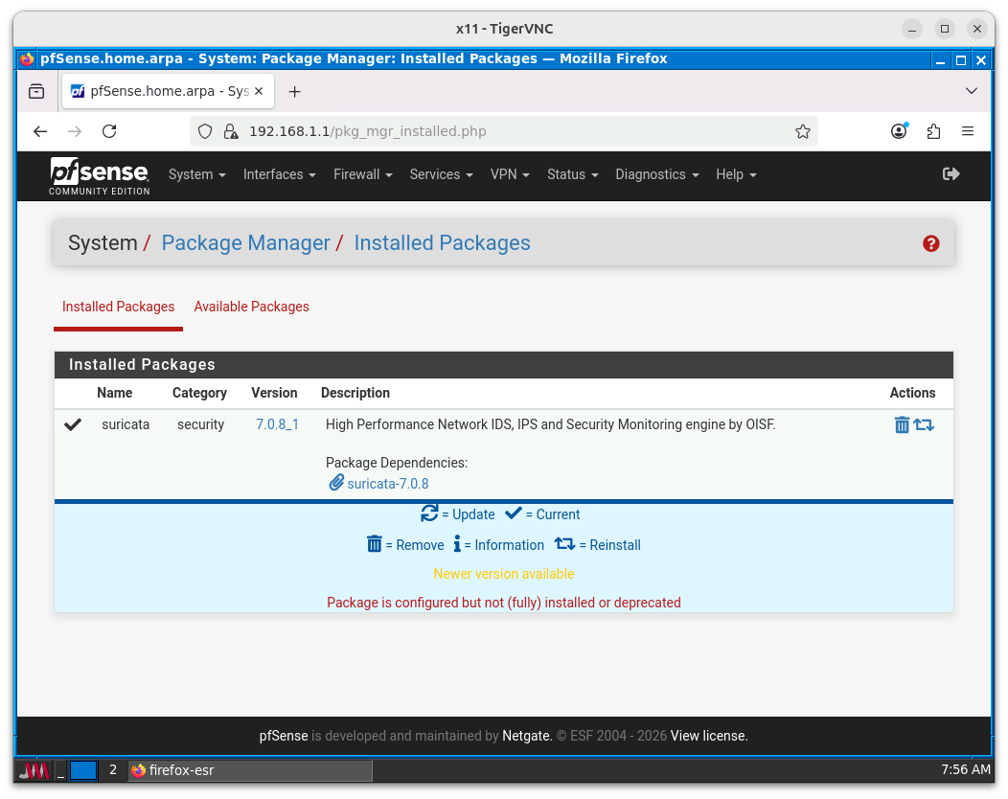Select the firefox-esr taskbar entry

tap(250, 770)
